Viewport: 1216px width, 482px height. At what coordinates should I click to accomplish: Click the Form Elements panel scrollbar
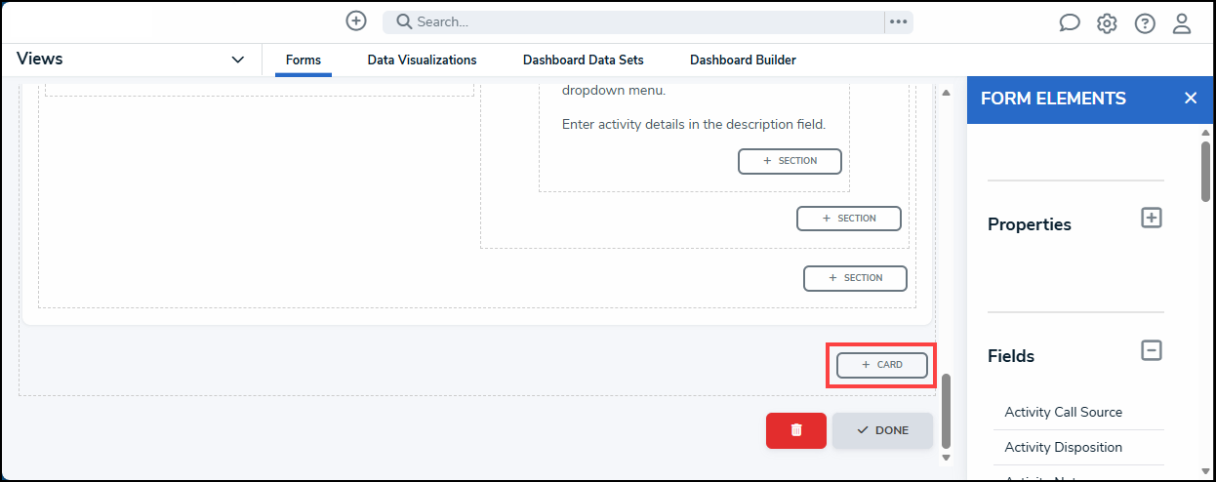pyautogui.click(x=1205, y=171)
